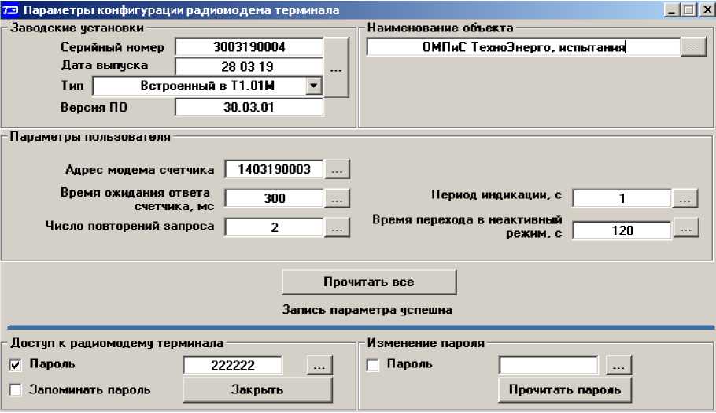Click the Серийный номер input field
Screen dimensions: 716x413
pyautogui.click(x=249, y=47)
